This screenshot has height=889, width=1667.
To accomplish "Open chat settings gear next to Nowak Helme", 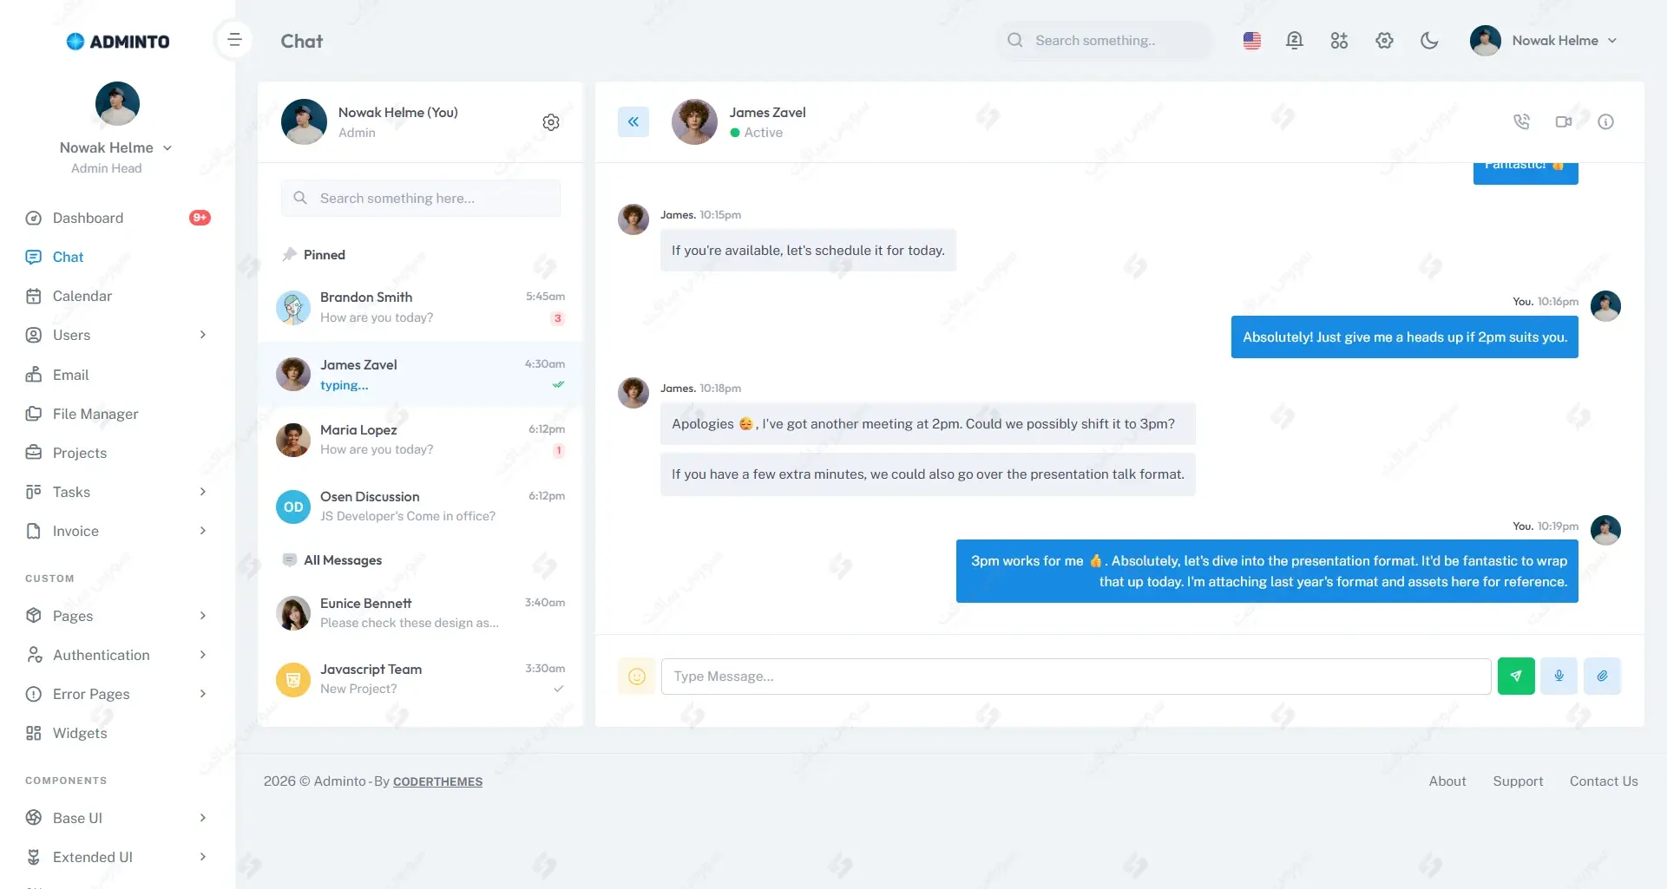I will pos(551,122).
